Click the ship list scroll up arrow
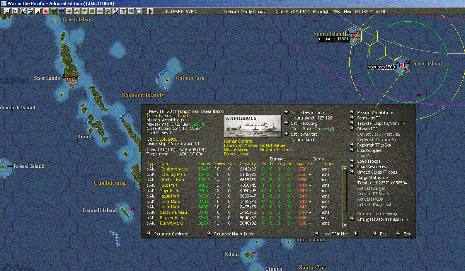This screenshot has width=465, height=271. pos(345,168)
